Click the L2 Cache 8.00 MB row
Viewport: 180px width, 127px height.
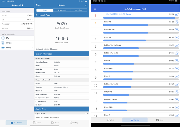tap(62, 105)
